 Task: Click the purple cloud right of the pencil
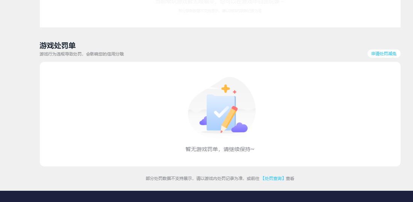[x=240, y=128]
